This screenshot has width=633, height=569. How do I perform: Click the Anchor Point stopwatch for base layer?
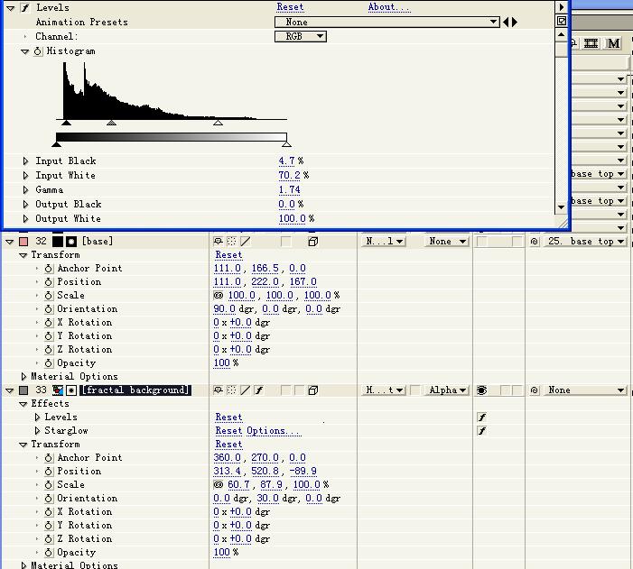click(49, 269)
